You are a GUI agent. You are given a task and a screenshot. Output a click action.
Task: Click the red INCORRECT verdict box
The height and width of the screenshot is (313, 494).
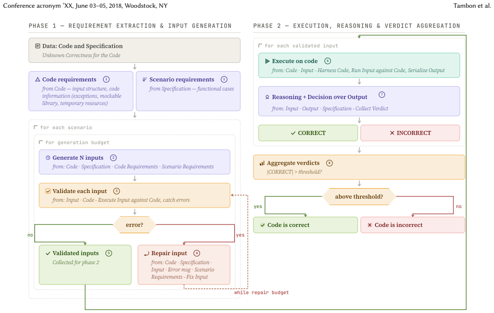[x=410, y=133]
